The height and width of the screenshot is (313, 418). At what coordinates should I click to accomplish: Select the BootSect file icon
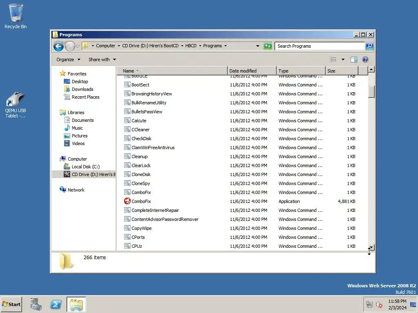coord(127,85)
